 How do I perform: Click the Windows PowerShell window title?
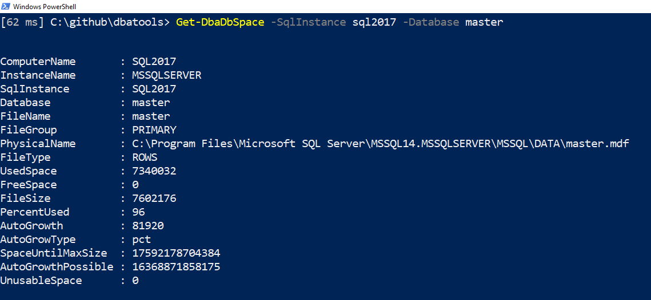click(44, 7)
